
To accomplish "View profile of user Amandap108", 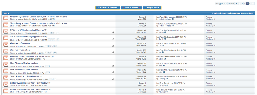I will (23, 80).
